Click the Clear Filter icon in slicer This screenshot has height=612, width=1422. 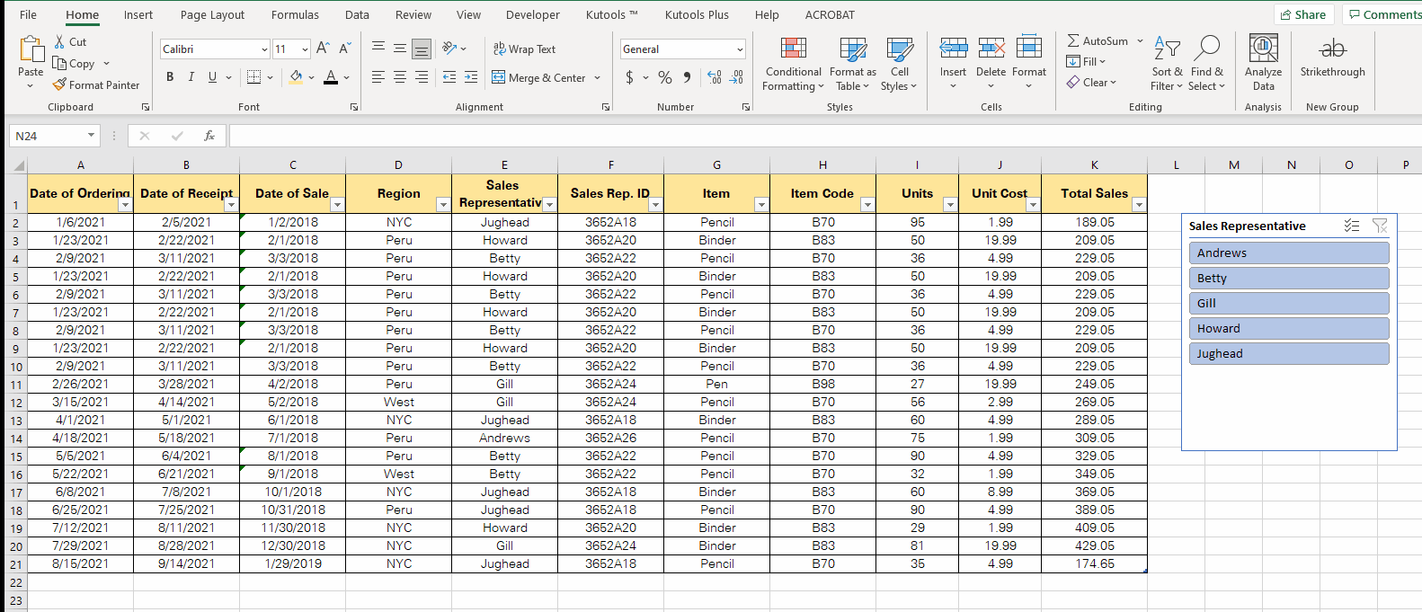(x=1380, y=226)
